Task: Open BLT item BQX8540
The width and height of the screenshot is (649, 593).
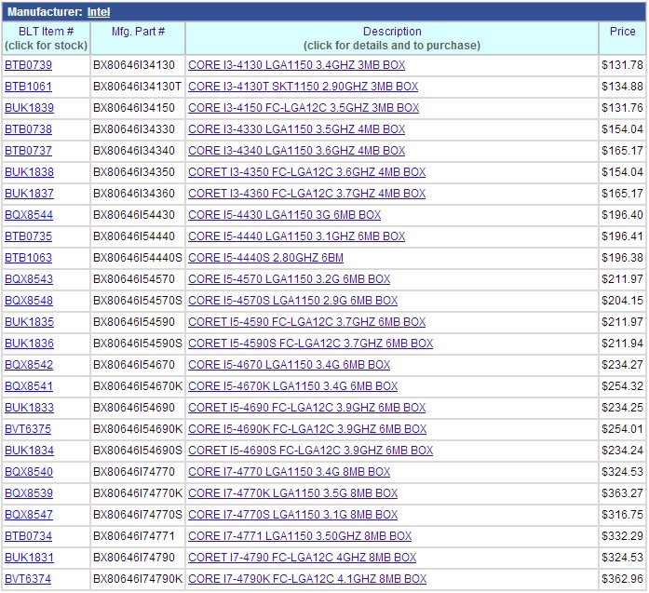Action: pos(29,472)
